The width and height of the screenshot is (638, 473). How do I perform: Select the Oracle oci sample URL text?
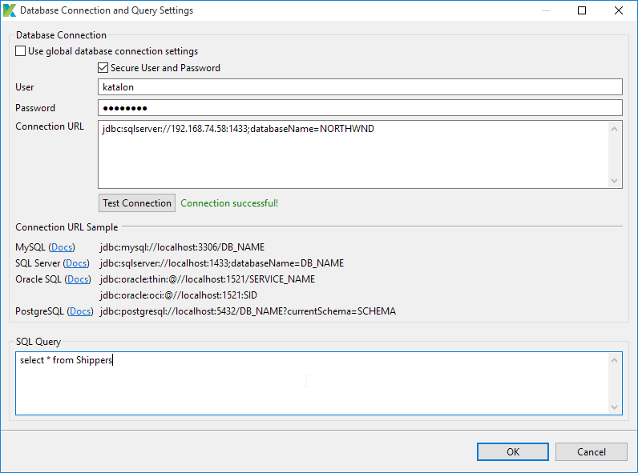coord(179,295)
